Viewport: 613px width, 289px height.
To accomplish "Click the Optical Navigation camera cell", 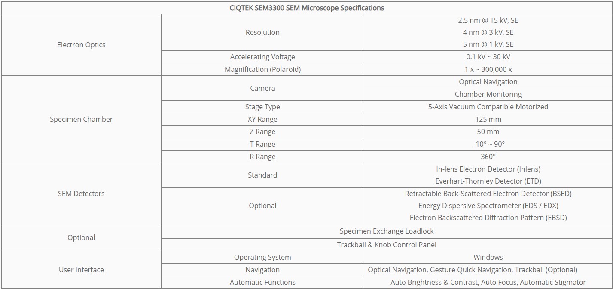I will click(488, 82).
